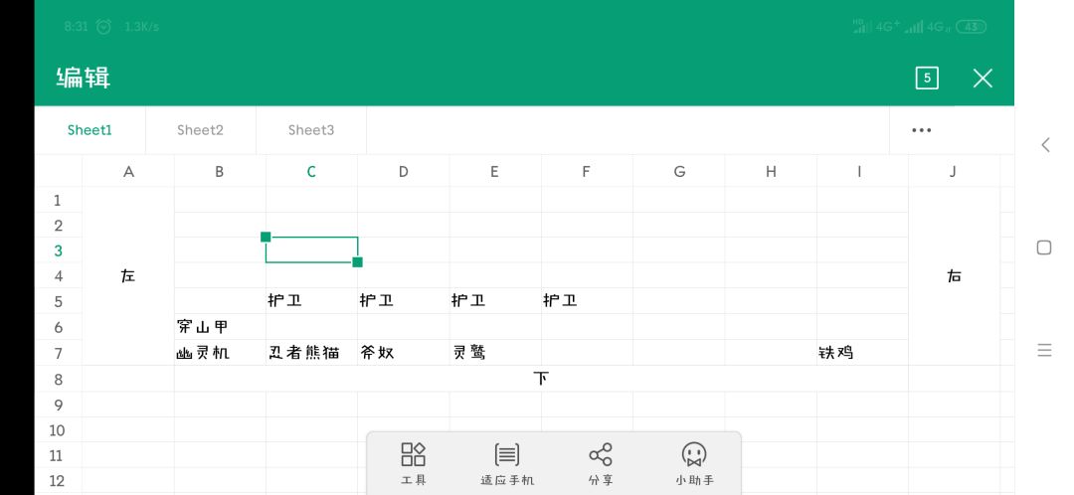Select the merged cell containing 右

954,276
